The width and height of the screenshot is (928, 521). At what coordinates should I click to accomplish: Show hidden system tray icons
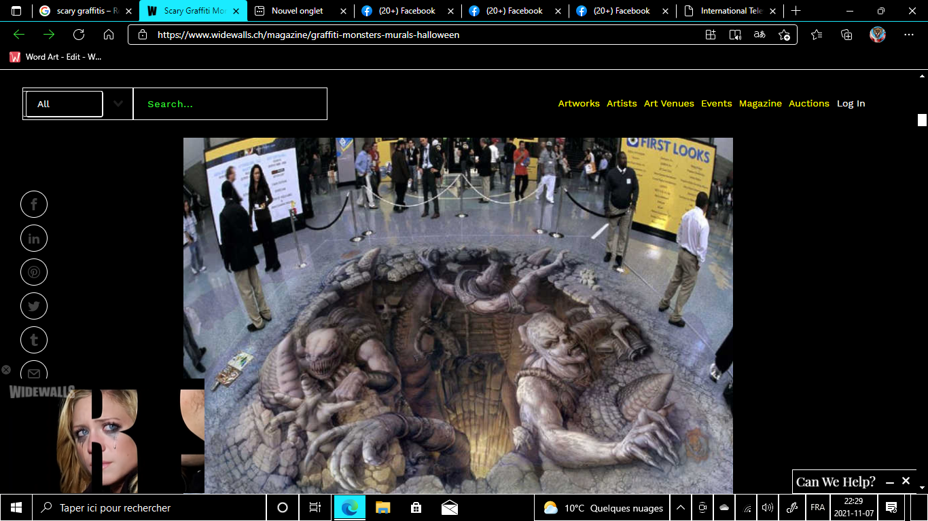[x=681, y=507]
